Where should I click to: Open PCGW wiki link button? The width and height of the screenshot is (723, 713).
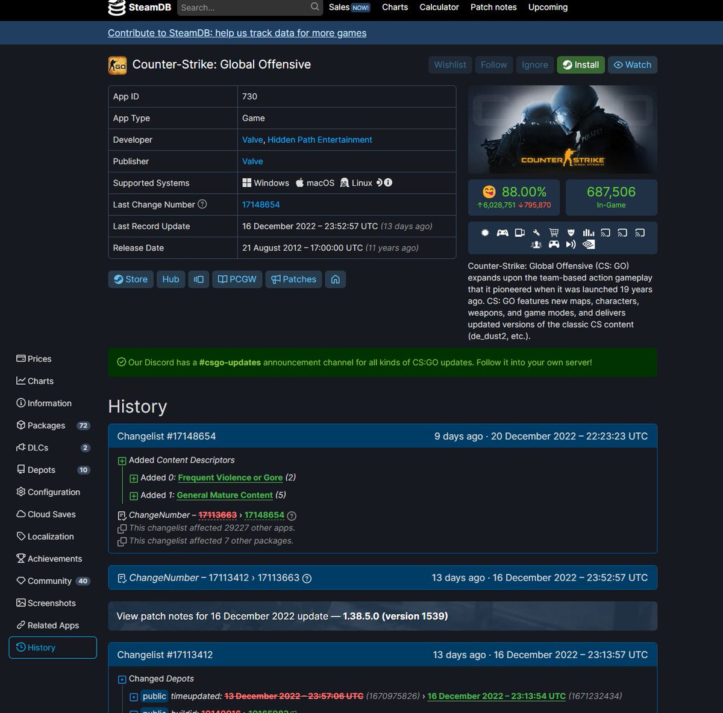click(x=237, y=279)
